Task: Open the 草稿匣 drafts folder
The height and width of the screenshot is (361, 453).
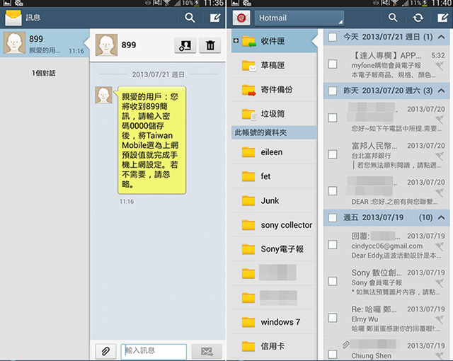Action: click(274, 65)
